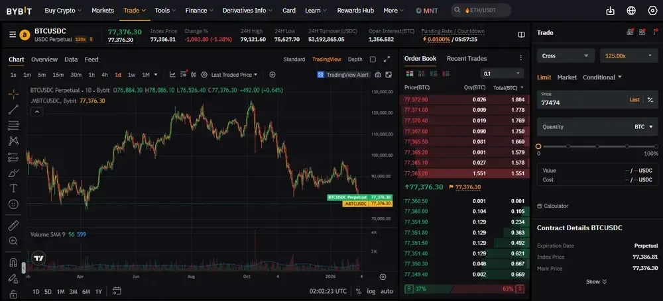Select the Market order tab

pos(567,77)
